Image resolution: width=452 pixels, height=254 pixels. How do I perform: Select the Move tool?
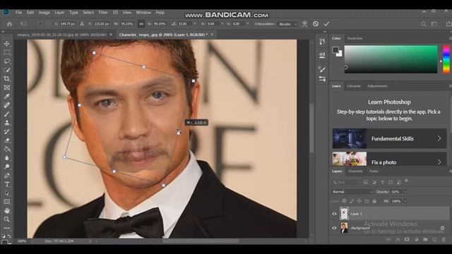tap(6, 44)
